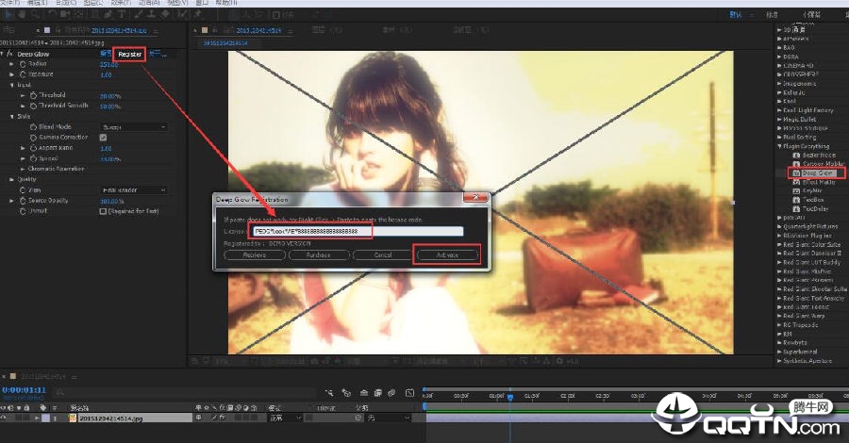Viewport: 849px width, 443px height.
Task: Click the Register button for Deep Glow
Action: (x=130, y=54)
